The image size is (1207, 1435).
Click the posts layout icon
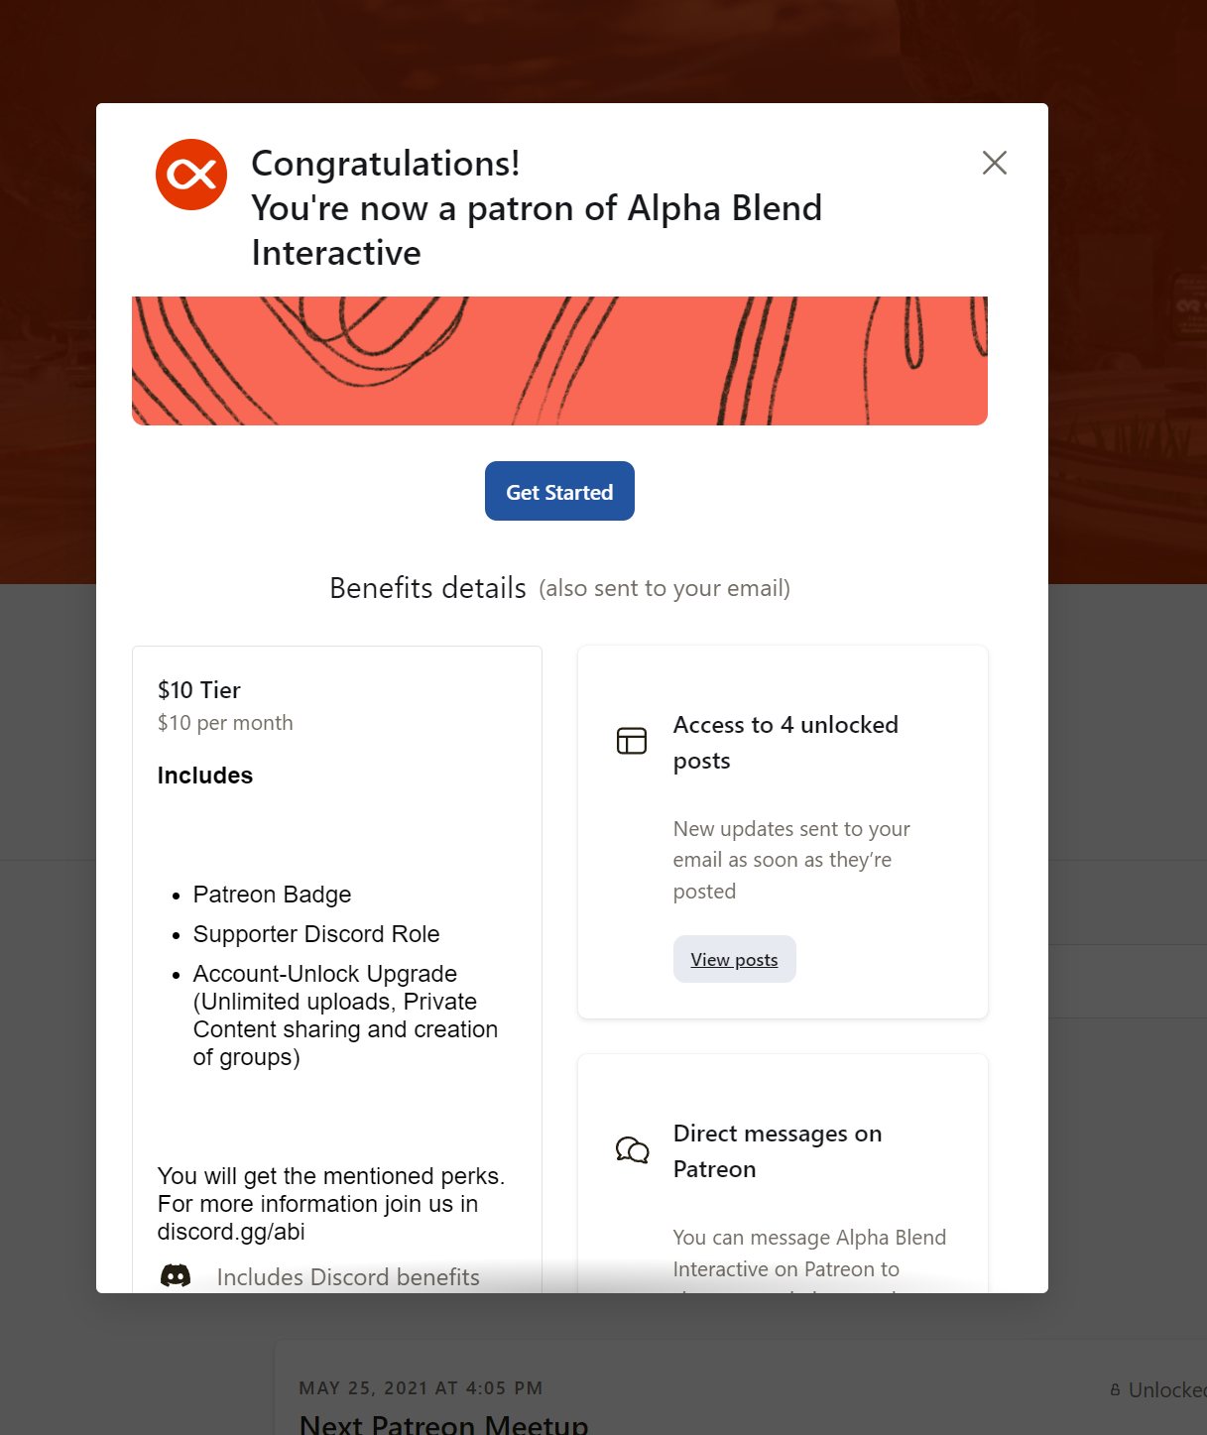point(632,741)
